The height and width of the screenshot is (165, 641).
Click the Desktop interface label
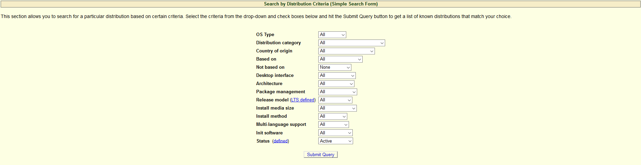tap(275, 76)
